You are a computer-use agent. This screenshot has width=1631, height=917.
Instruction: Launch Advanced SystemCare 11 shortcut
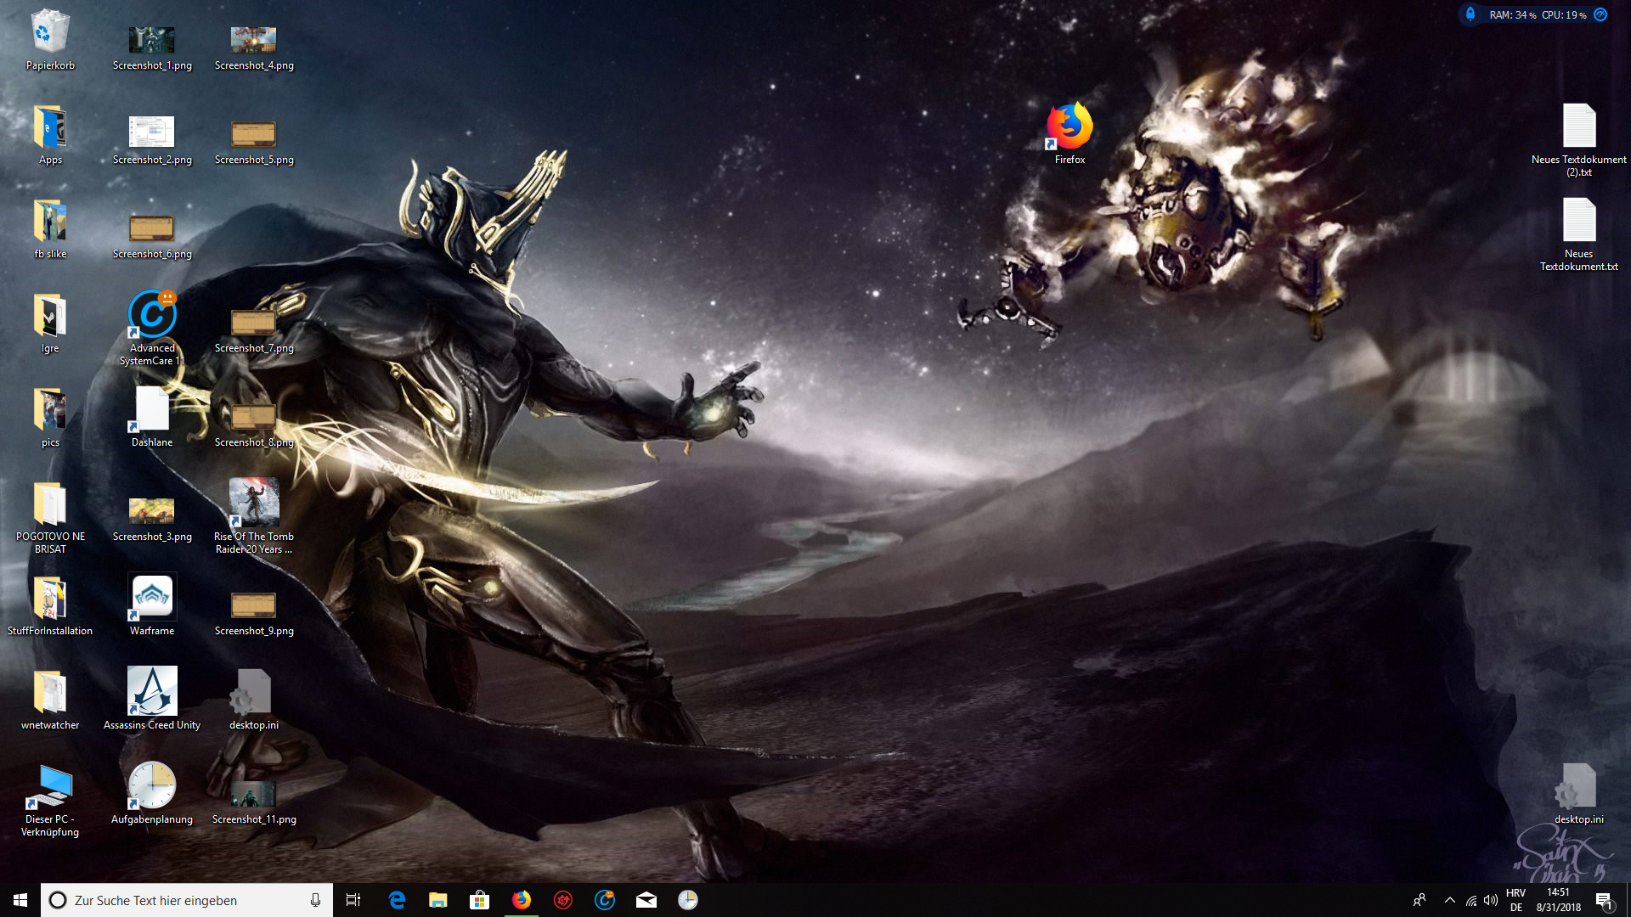(152, 328)
